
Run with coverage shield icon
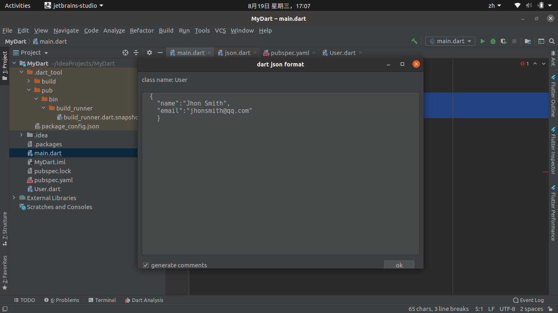click(x=504, y=41)
